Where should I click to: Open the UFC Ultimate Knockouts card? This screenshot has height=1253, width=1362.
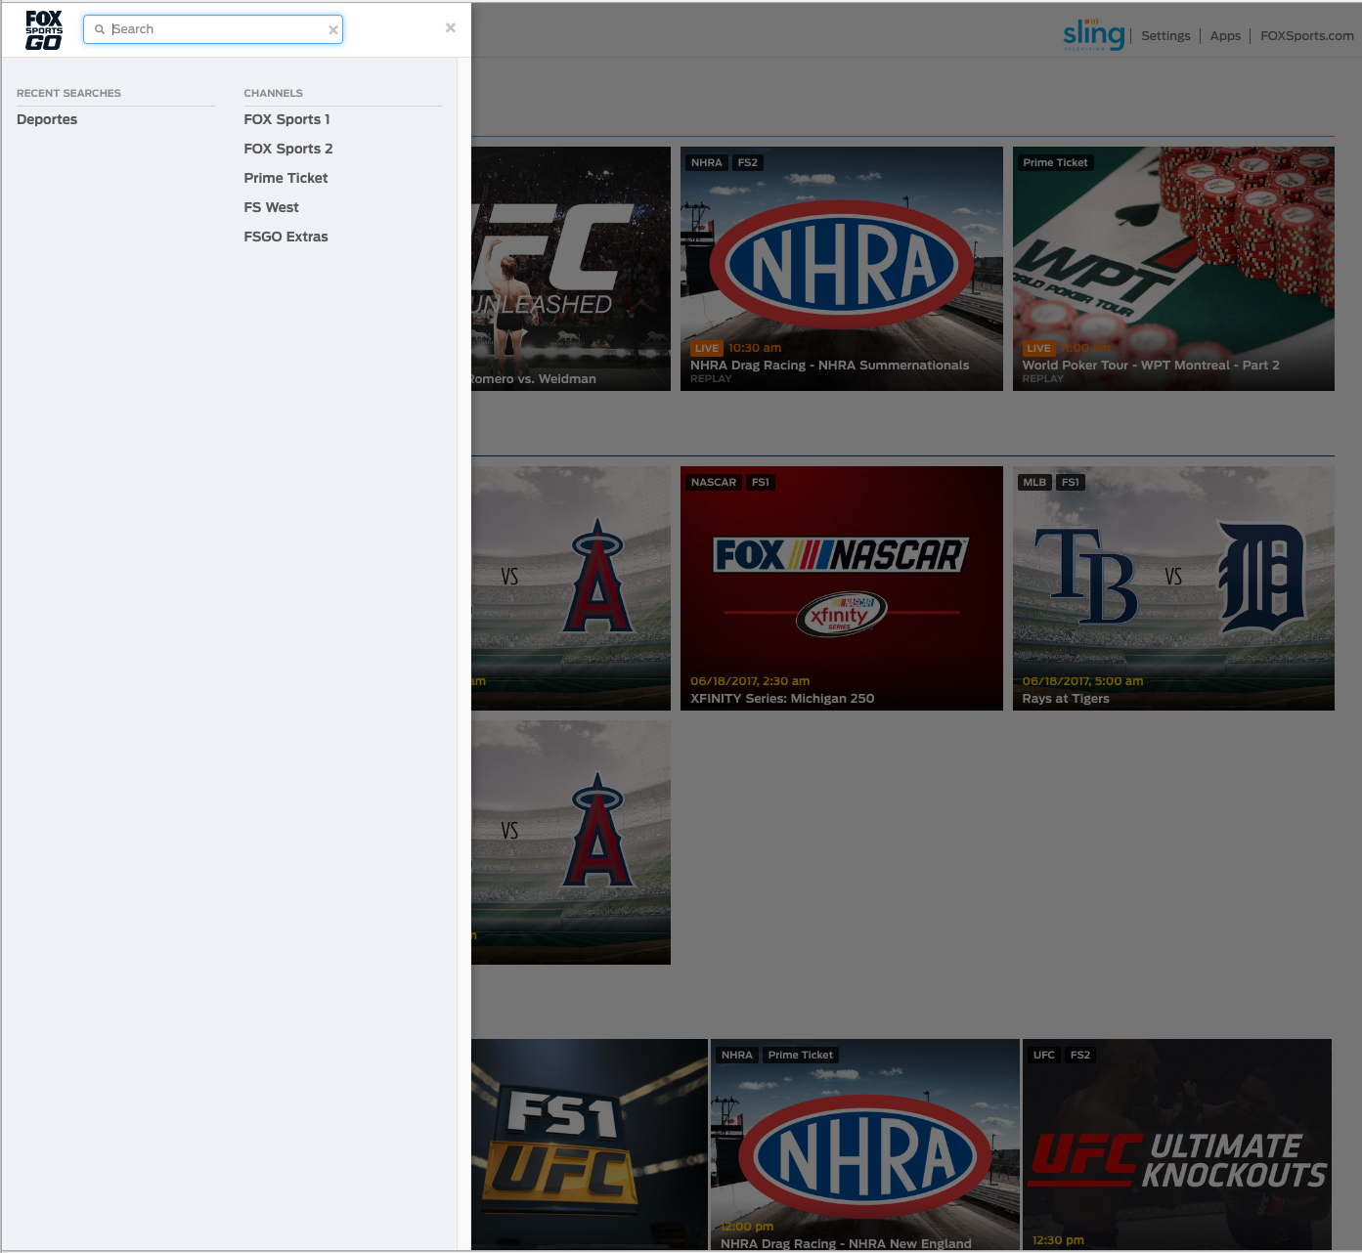tap(1177, 1145)
